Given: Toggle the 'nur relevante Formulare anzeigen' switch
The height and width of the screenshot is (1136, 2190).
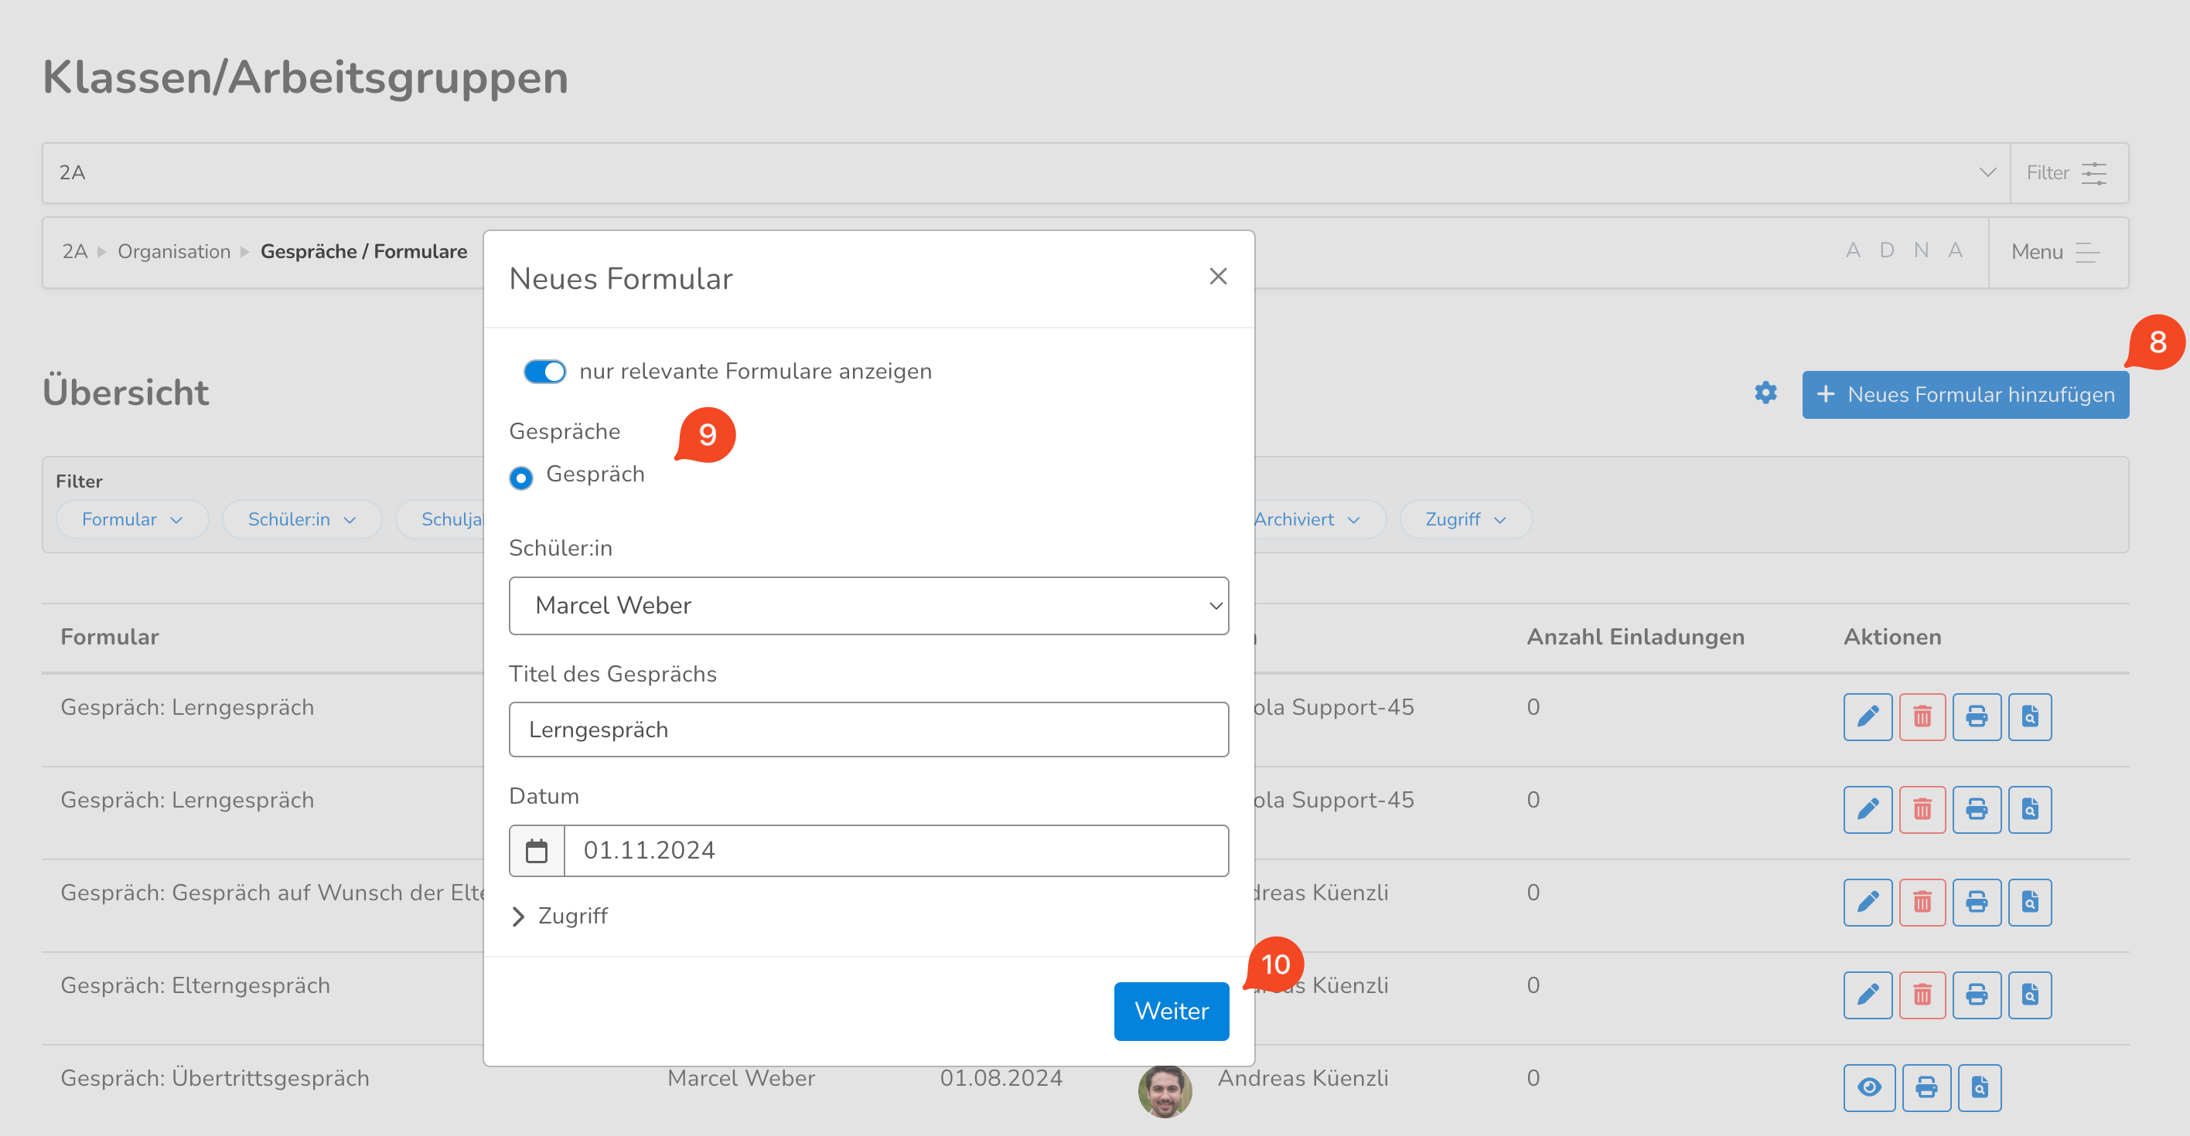Looking at the screenshot, I should point(544,371).
